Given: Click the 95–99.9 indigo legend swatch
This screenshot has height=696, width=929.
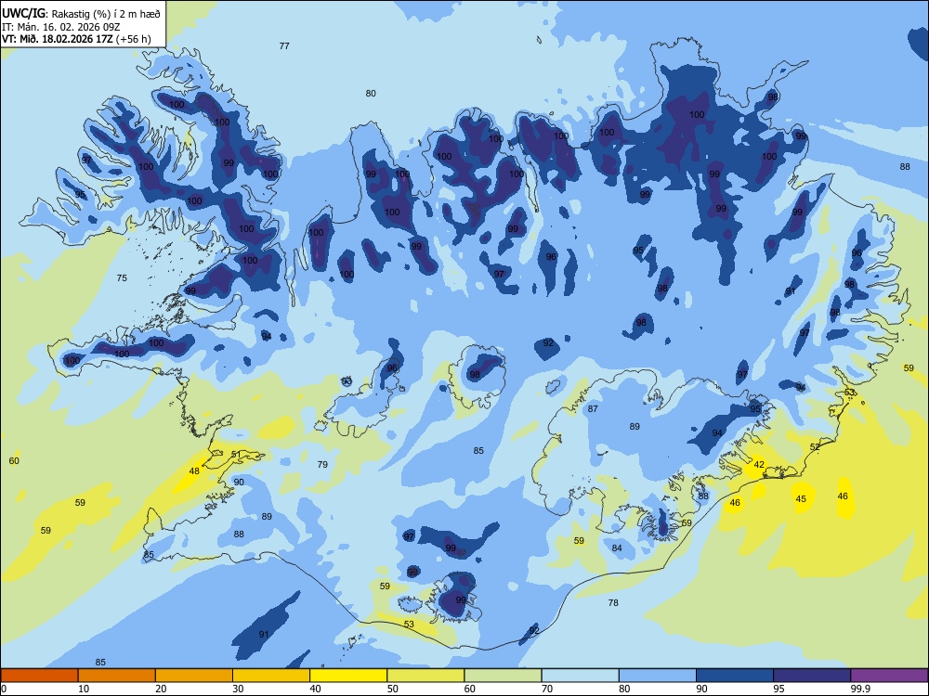Looking at the screenshot, I should click(812, 676).
